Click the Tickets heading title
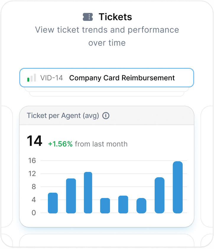Screen dimensions: 214x249 115,17
